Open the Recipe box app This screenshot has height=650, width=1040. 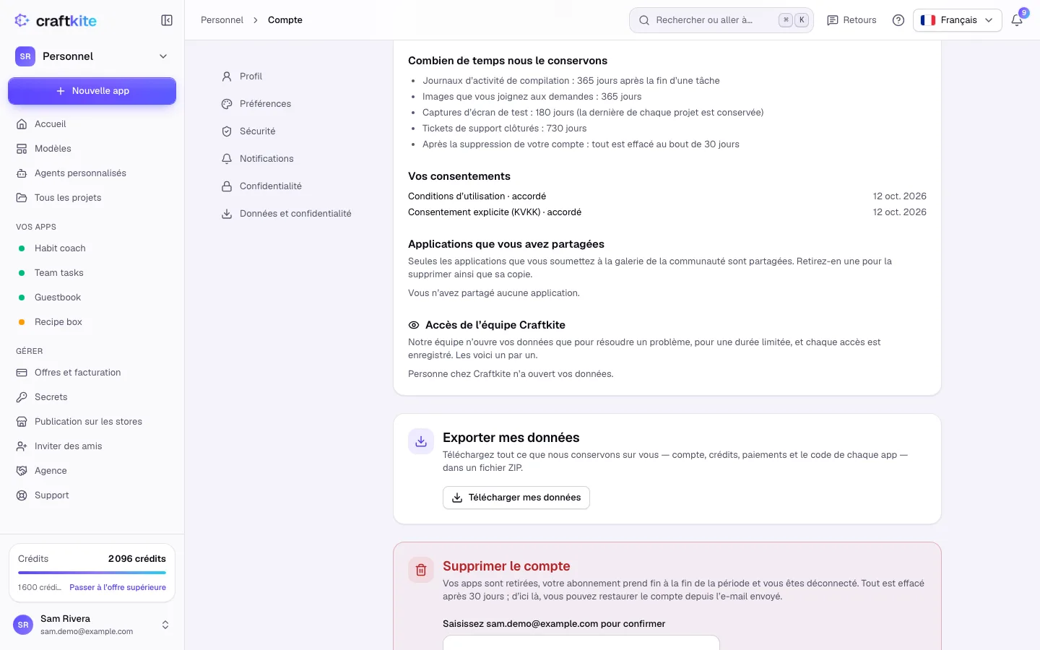(92, 322)
